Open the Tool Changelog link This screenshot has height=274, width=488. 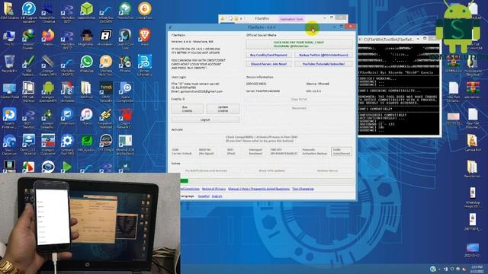click(x=303, y=189)
